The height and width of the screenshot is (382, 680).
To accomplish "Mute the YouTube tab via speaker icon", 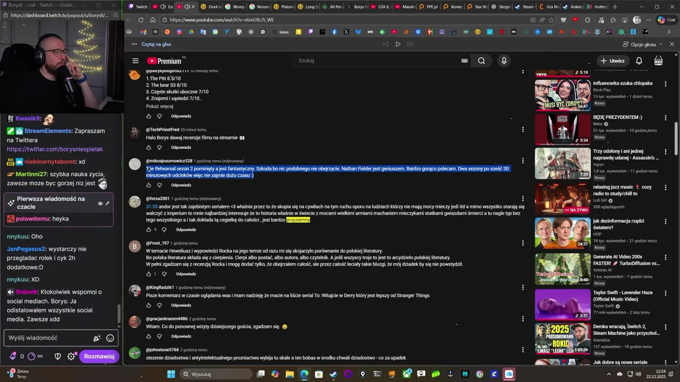I will click(x=187, y=7).
